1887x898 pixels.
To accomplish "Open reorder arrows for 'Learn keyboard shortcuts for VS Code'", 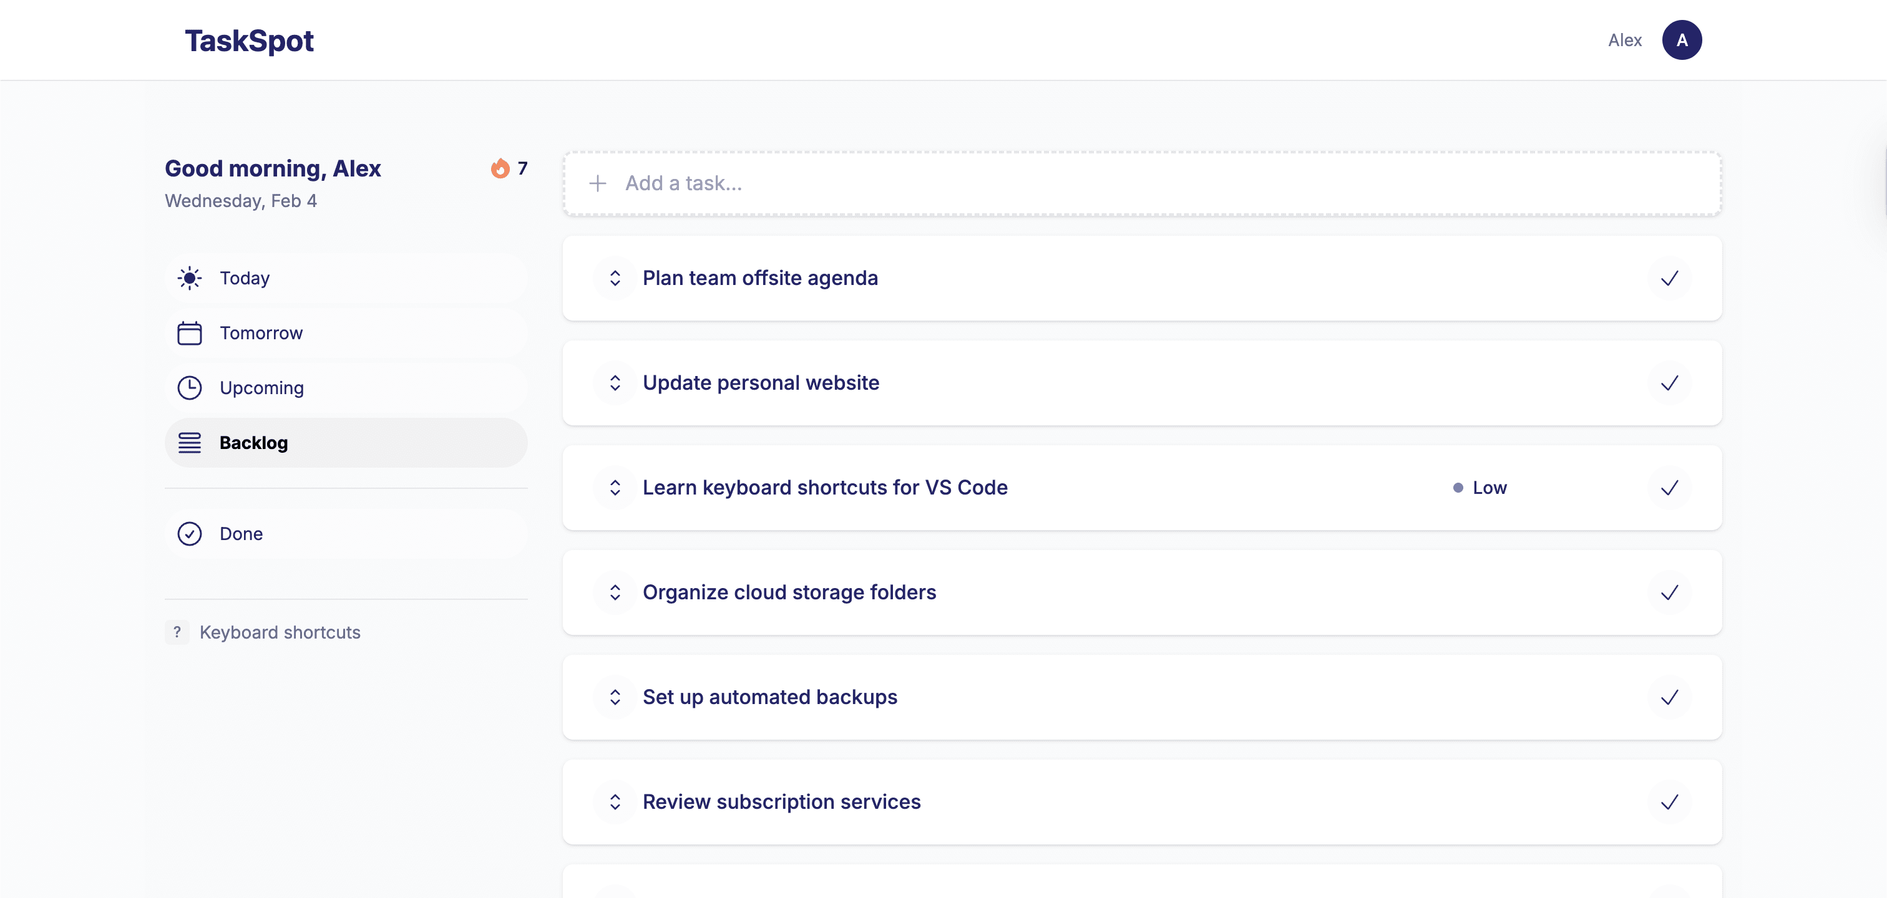I will click(615, 488).
